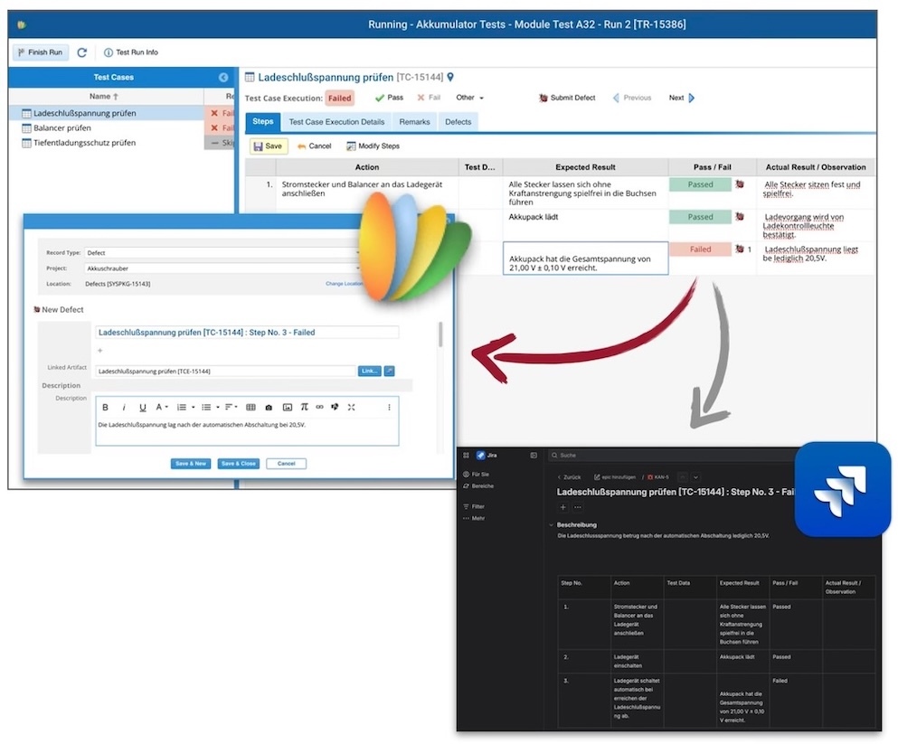Screen dimensions: 898x744
Task: Open the Other status dropdown
Action: tap(469, 98)
